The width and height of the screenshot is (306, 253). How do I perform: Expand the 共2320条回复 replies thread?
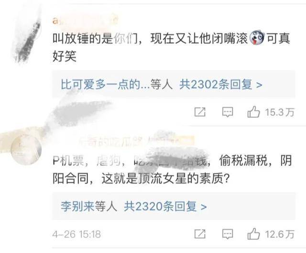click(x=165, y=206)
